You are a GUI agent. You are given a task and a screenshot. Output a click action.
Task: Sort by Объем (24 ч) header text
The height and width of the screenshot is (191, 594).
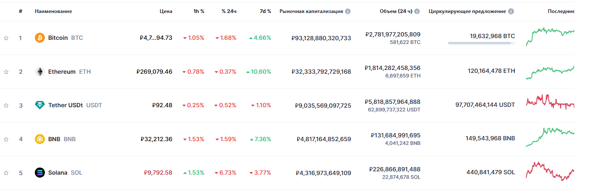pos(396,11)
